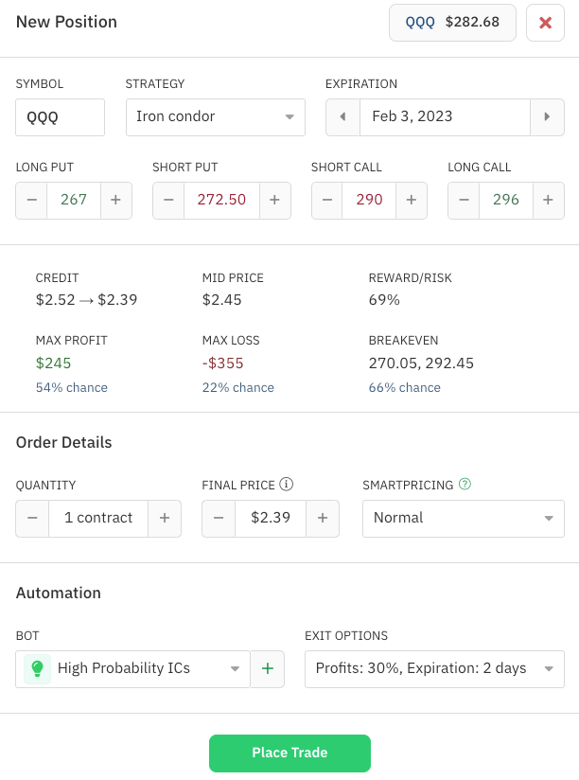Close the New Position panel
Viewport: 579px width, 780px height.
[x=545, y=23]
